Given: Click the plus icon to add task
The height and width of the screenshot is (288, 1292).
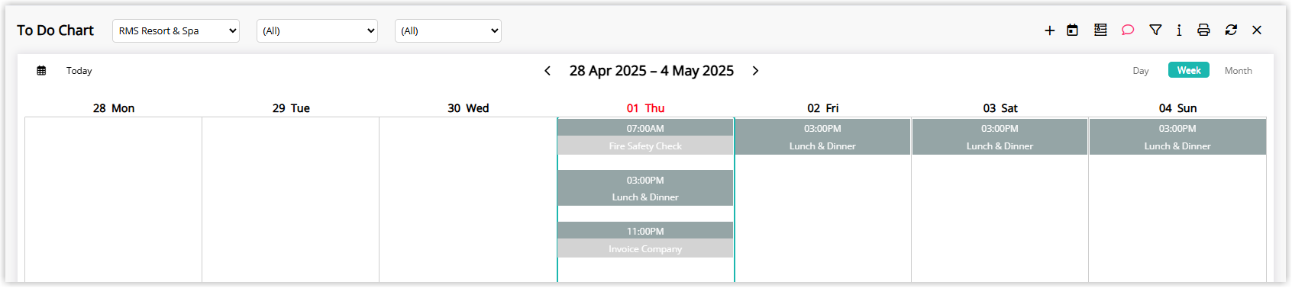Looking at the screenshot, I should click(1050, 30).
